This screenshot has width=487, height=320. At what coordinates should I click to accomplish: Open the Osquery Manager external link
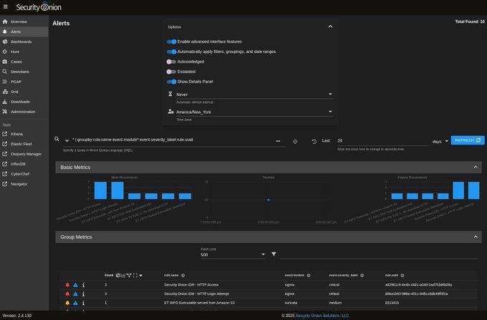(x=26, y=154)
